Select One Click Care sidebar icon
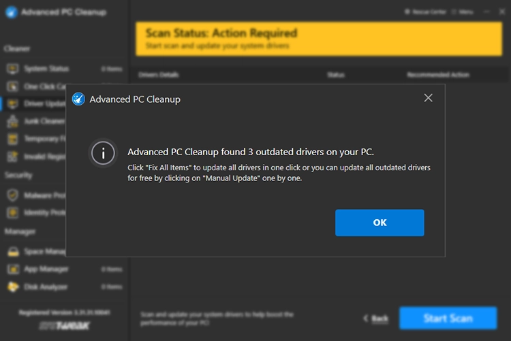The width and height of the screenshot is (511, 341). click(12, 86)
